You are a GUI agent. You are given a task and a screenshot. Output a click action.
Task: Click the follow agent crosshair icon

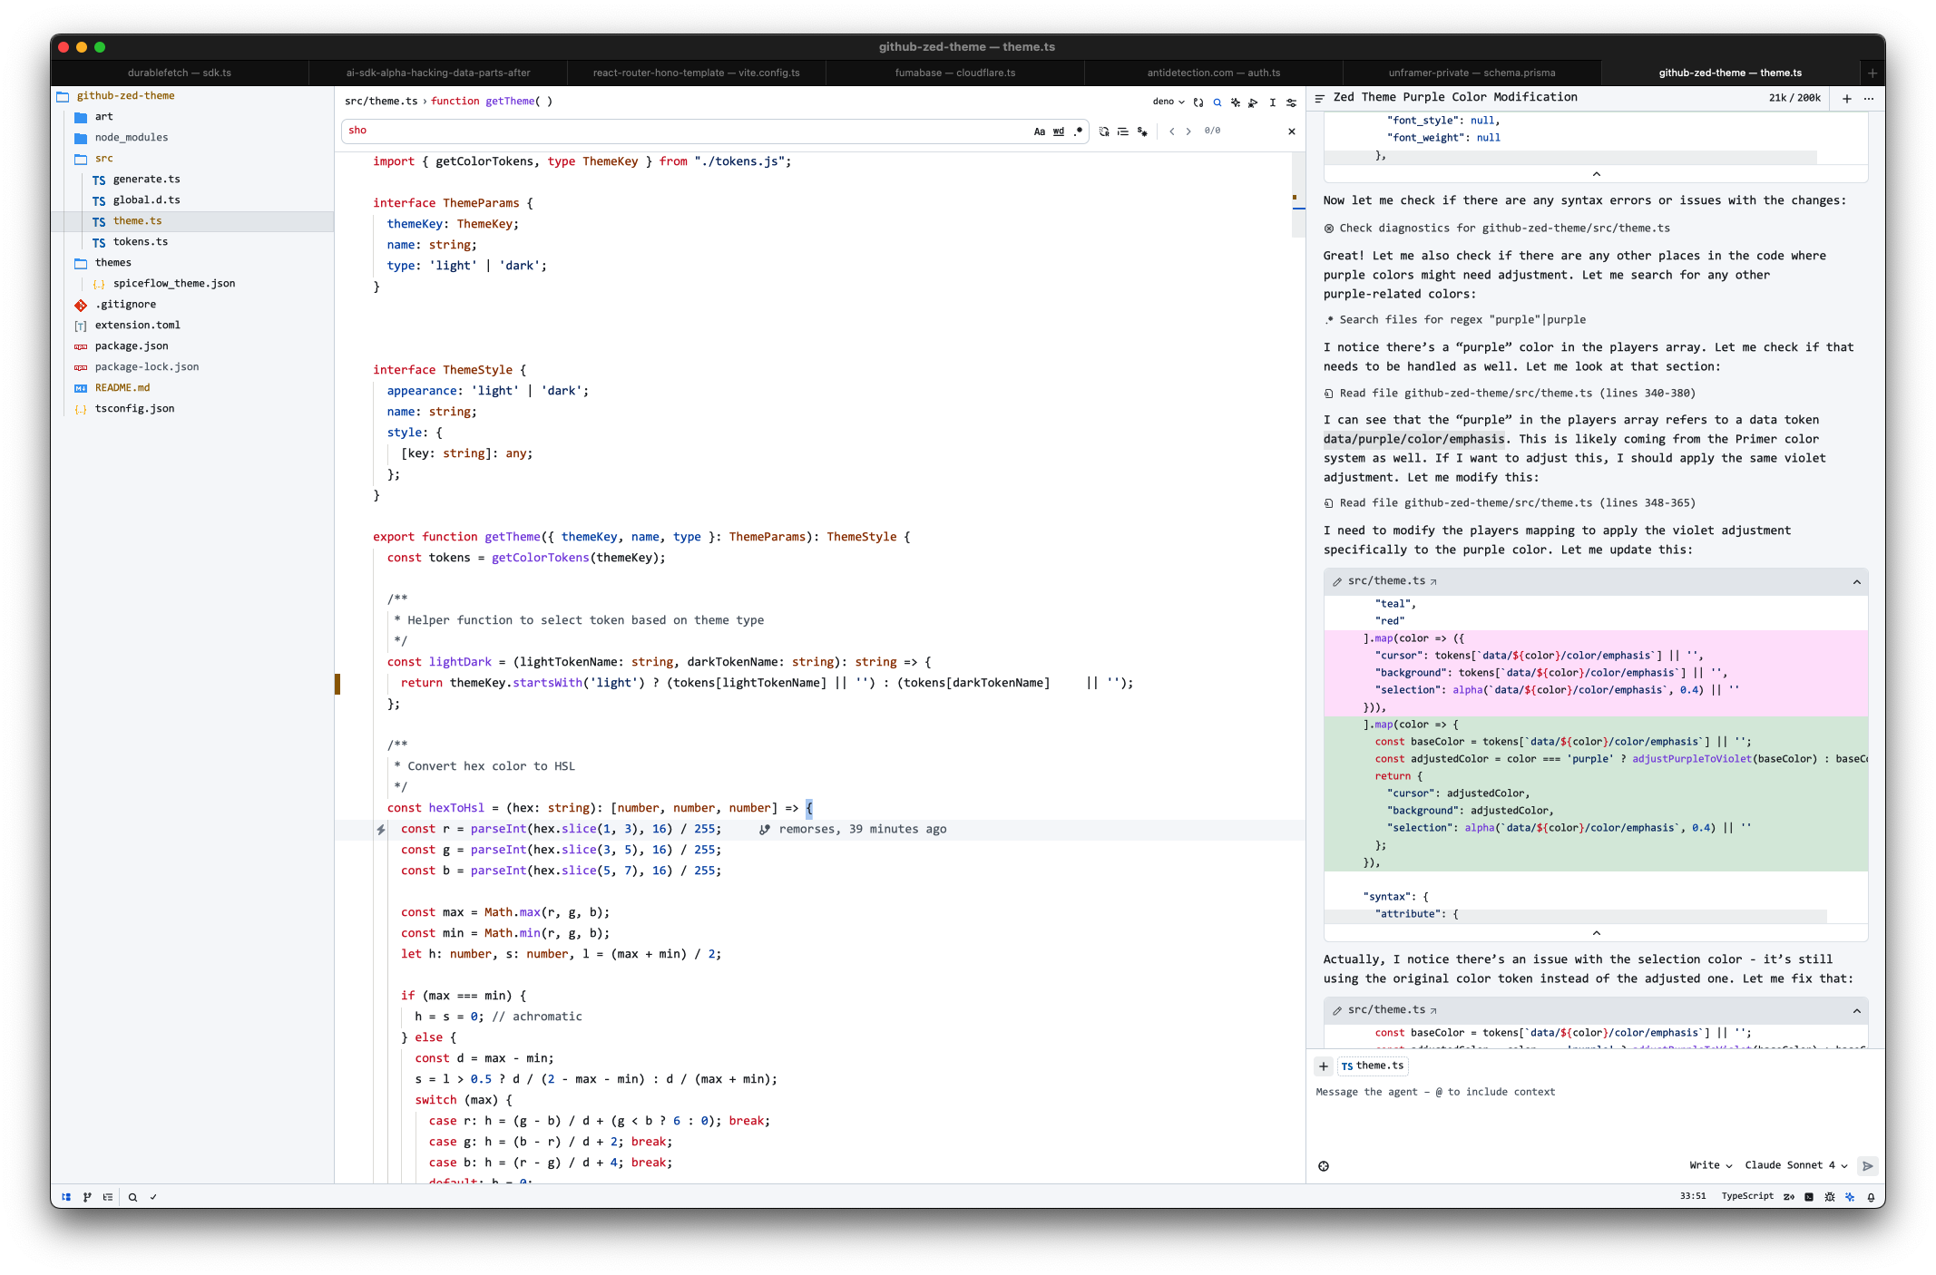point(1324,1166)
